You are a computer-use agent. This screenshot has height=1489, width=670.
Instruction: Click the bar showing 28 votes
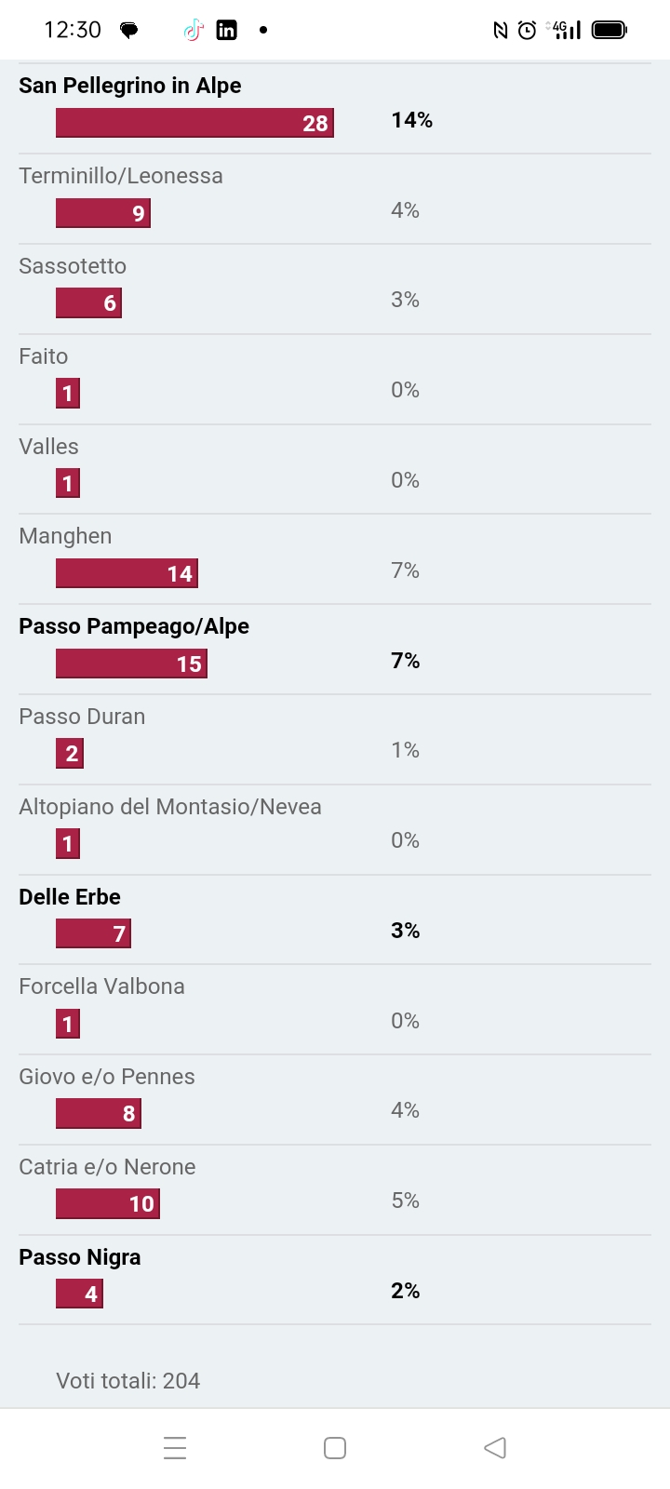coord(194,123)
